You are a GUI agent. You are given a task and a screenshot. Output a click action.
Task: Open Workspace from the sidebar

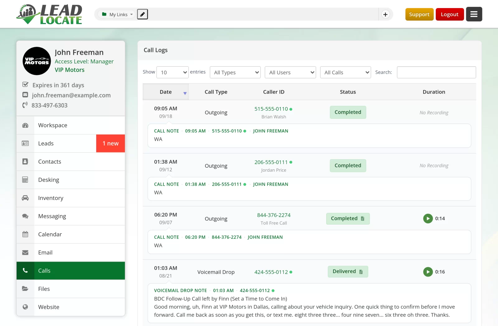[x=71, y=125]
